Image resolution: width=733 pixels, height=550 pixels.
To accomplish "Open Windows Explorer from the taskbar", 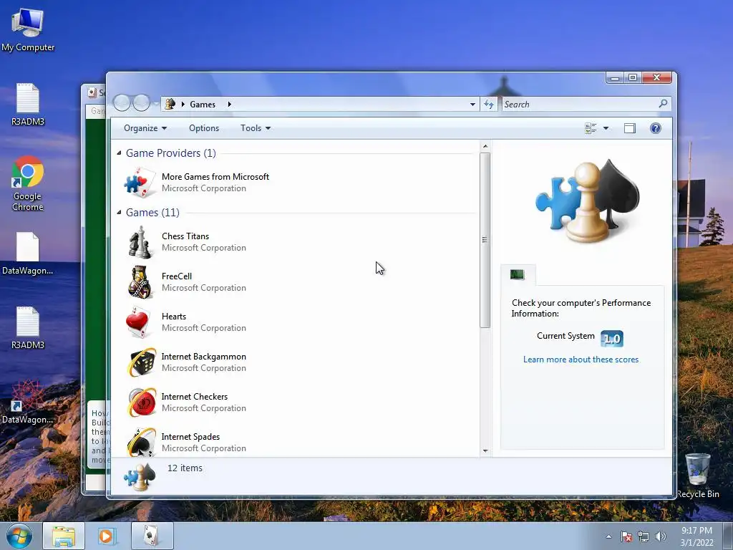I will tap(64, 536).
